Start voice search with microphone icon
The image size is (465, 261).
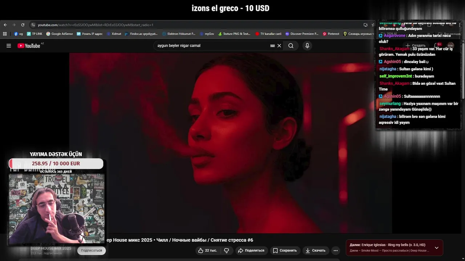pyautogui.click(x=307, y=46)
